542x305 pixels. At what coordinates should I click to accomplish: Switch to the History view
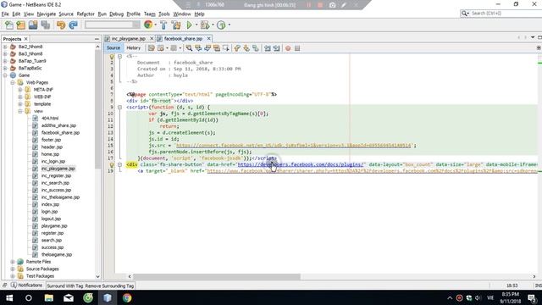click(134, 47)
